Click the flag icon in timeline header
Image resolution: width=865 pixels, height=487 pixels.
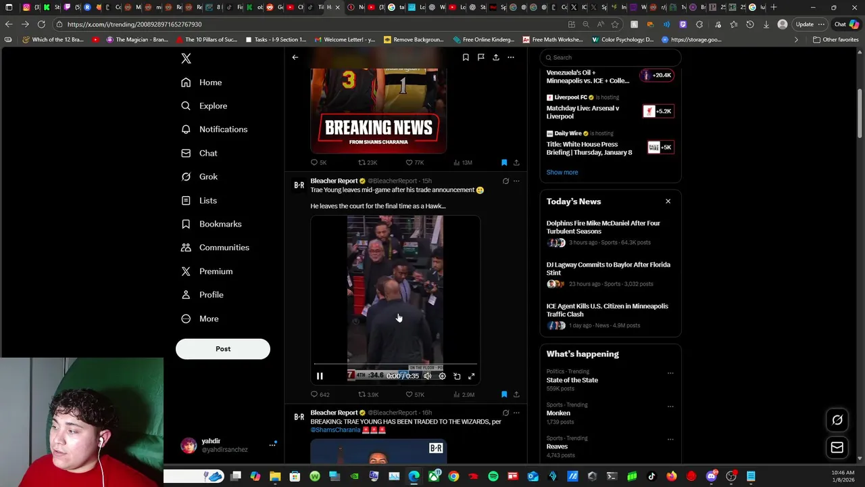pyautogui.click(x=480, y=57)
